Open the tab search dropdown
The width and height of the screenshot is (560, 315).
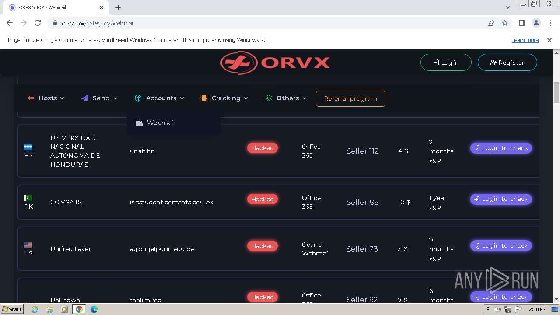(507, 7)
